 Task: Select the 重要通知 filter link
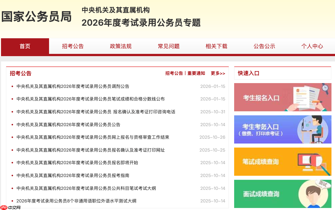(x=196, y=73)
